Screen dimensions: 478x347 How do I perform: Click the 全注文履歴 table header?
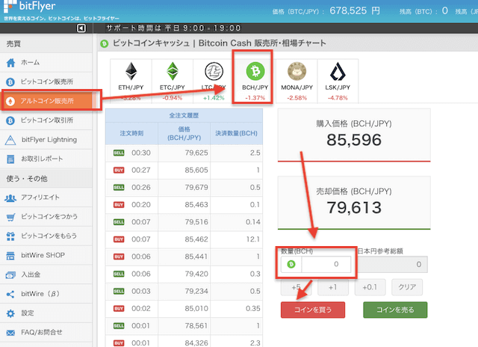(184, 115)
